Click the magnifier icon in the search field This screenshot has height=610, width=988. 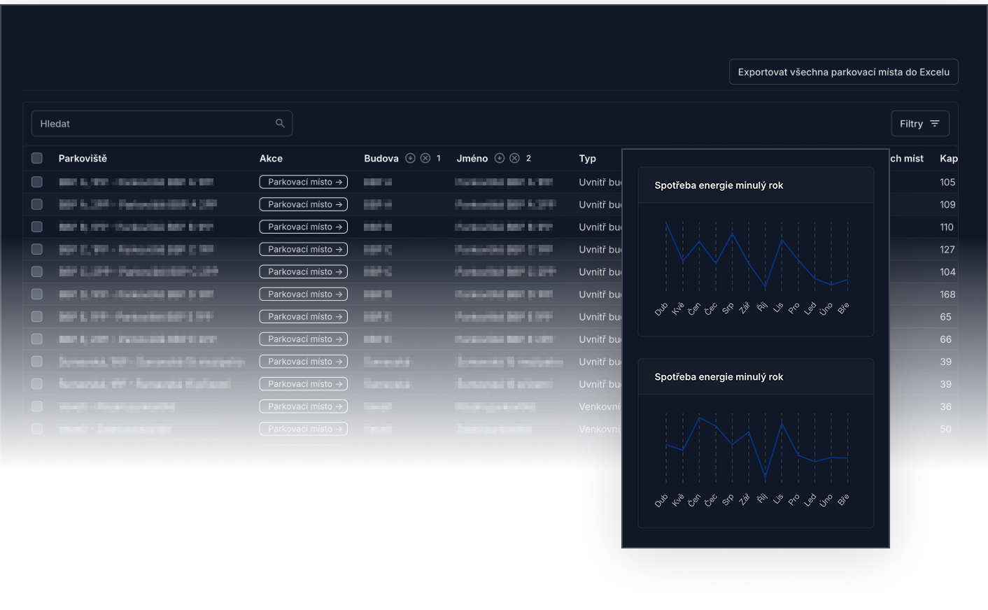tap(280, 123)
